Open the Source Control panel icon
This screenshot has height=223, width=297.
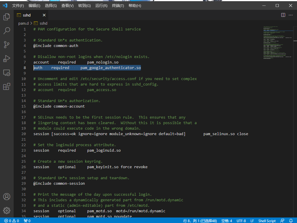point(6,44)
